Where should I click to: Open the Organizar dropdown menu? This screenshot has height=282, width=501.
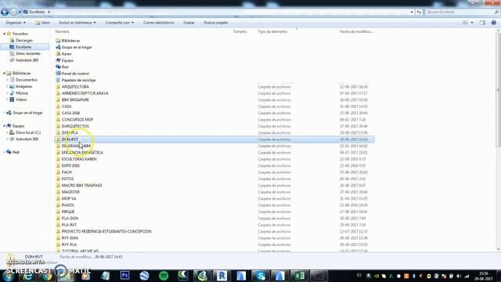coord(16,23)
